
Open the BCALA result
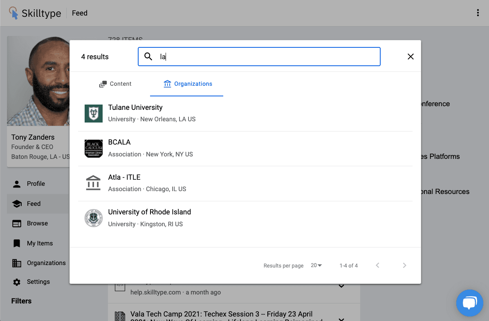point(245,149)
